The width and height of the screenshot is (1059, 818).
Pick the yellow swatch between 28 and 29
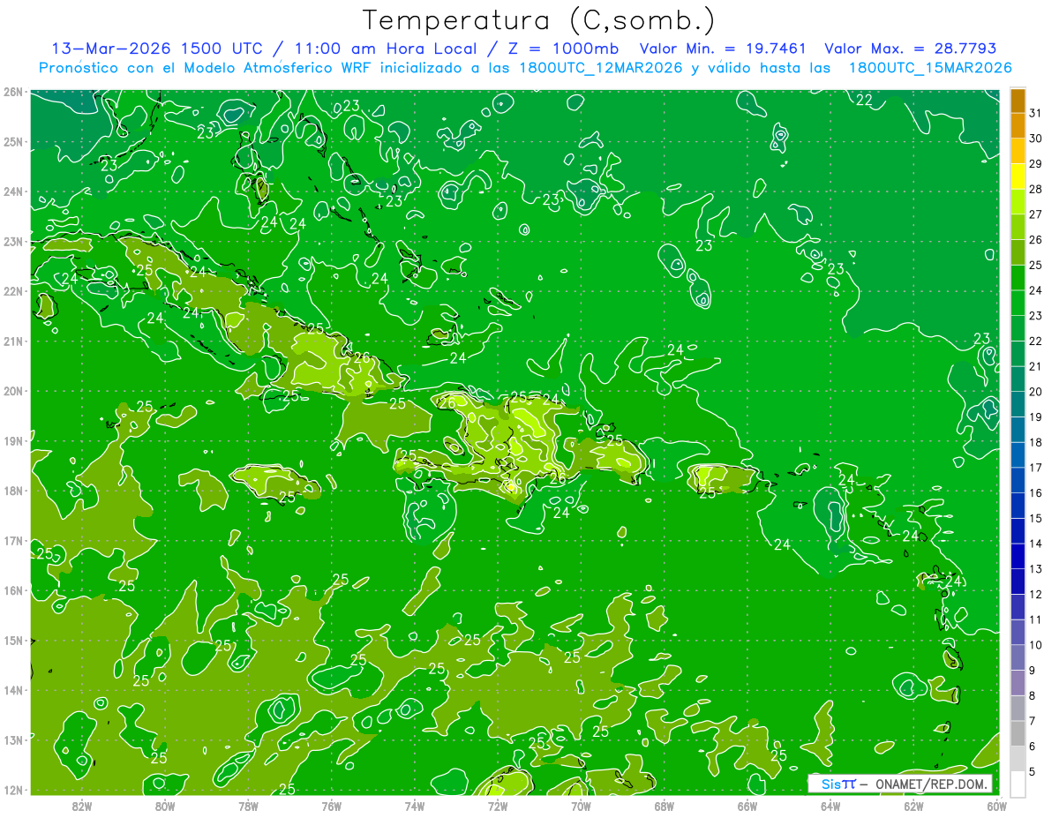coord(1018,176)
